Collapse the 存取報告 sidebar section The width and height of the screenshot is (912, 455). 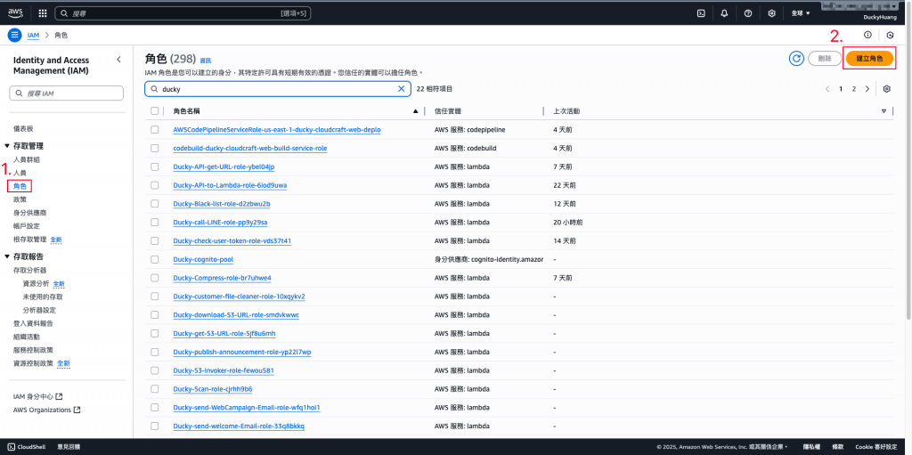click(7, 256)
